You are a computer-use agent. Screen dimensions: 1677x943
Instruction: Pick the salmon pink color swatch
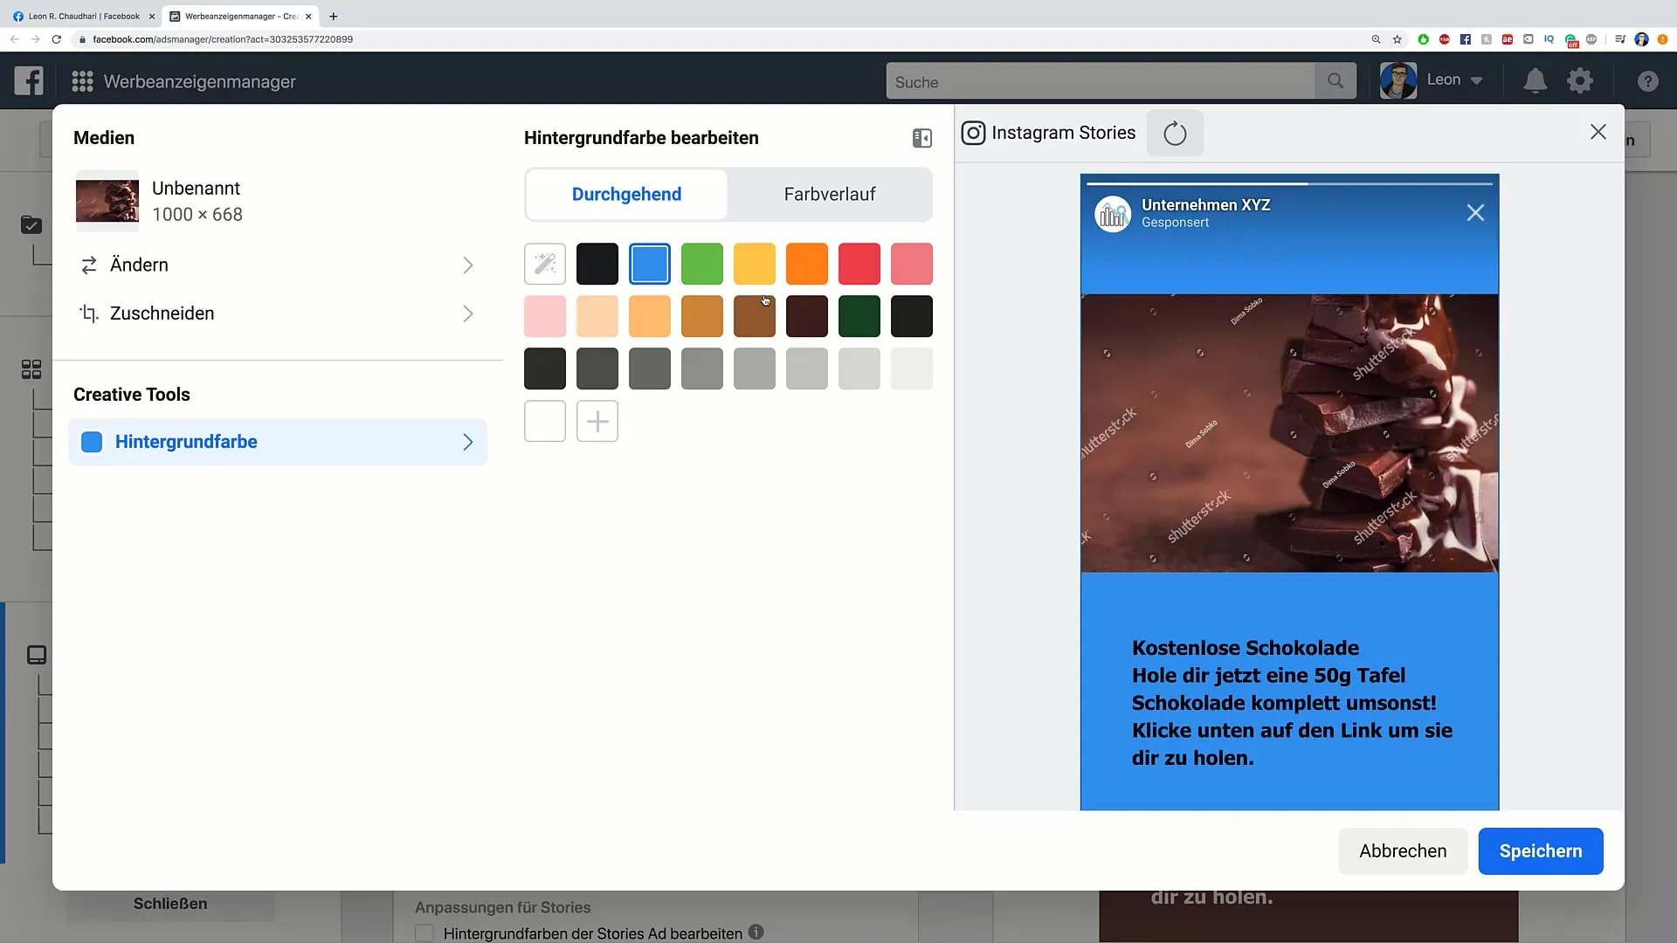point(912,264)
